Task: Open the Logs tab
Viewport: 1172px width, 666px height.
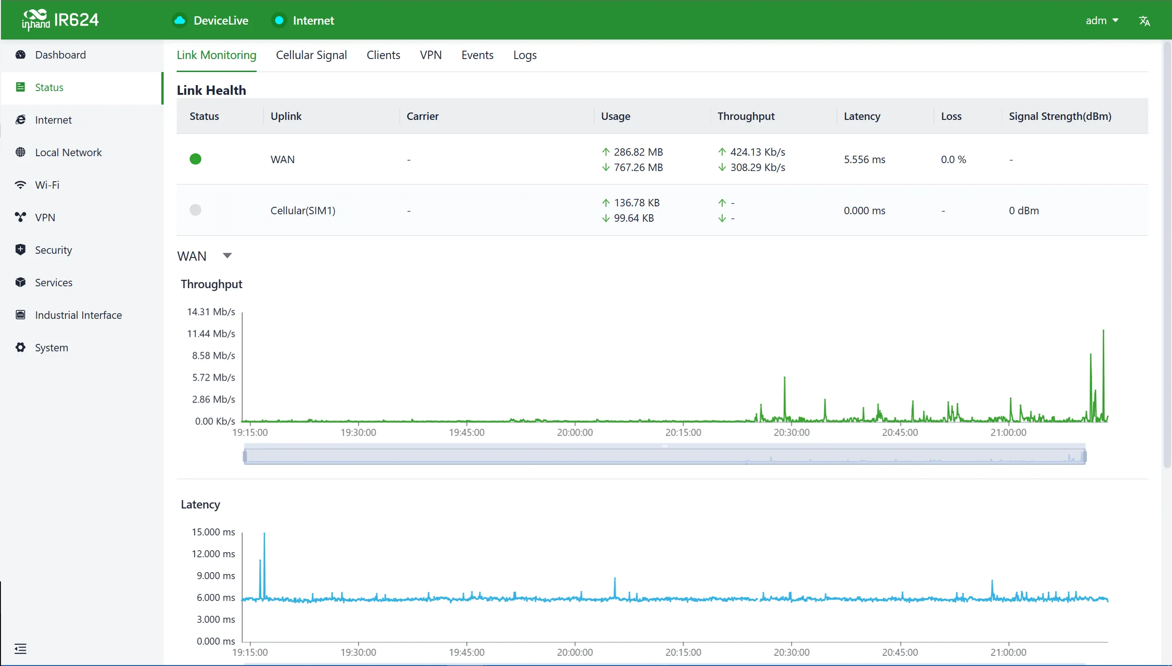Action: click(x=525, y=55)
